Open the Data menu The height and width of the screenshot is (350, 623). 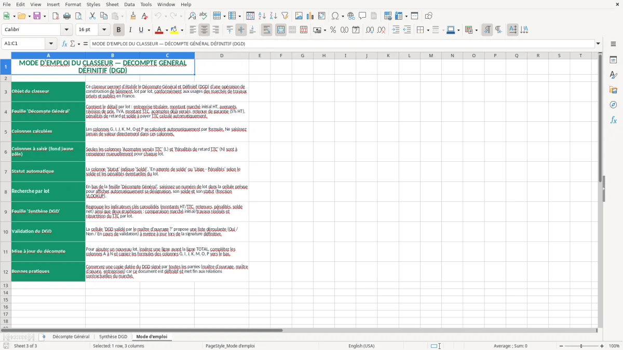tap(129, 4)
